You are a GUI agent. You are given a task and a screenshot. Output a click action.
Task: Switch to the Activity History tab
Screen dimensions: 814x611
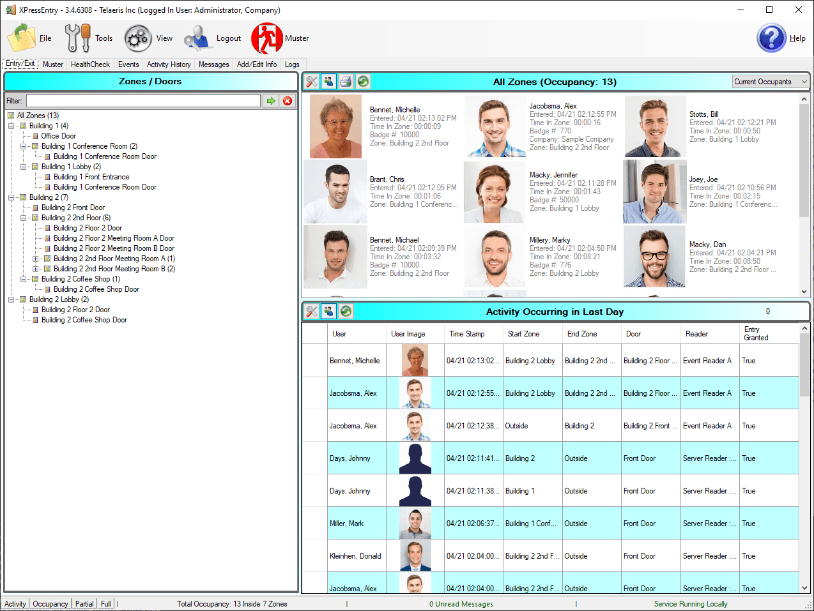click(169, 64)
